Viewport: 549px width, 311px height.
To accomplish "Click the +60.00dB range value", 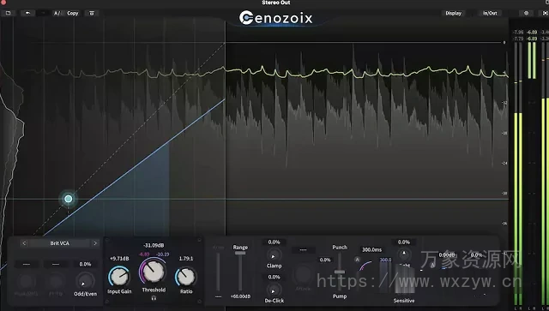I will coord(240,296).
